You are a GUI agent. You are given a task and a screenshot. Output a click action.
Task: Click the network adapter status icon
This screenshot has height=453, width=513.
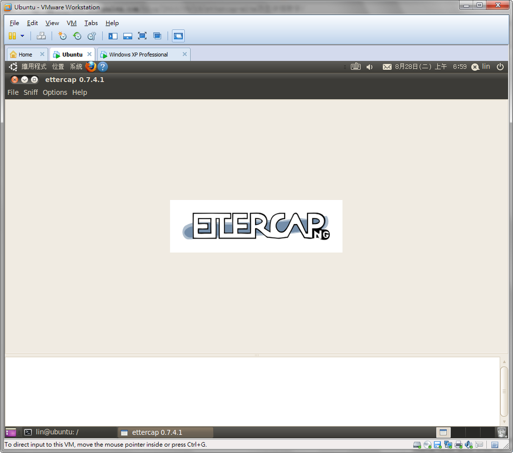448,445
